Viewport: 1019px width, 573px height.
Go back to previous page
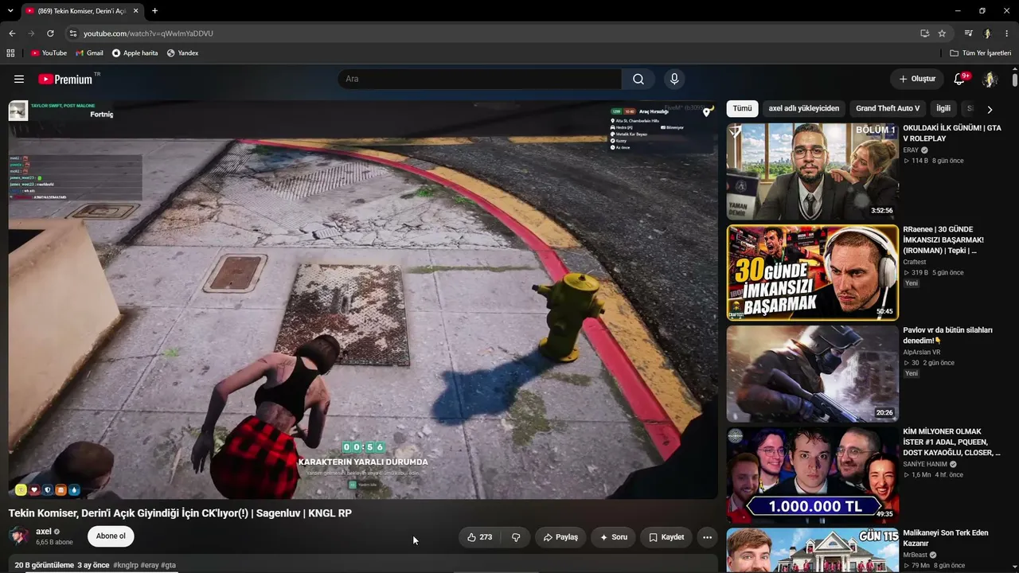coord(12,33)
